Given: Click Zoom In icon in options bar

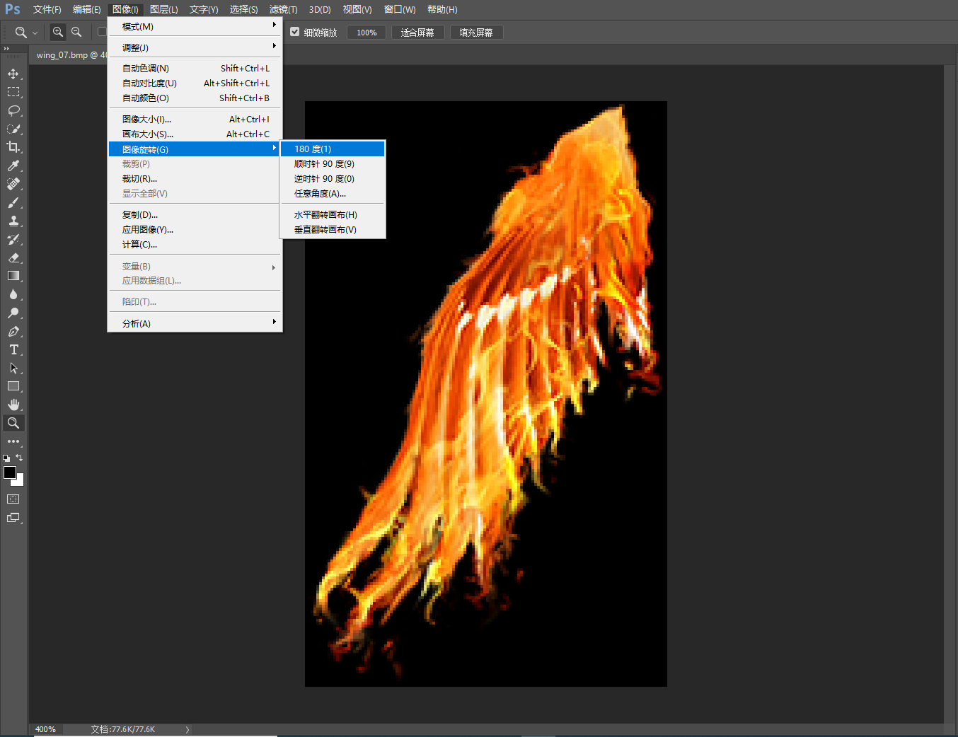Looking at the screenshot, I should point(58,32).
